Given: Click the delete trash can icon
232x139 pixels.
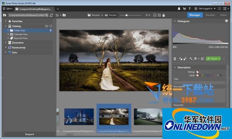Looking at the screenshot, I should pyautogui.click(x=175, y=59).
